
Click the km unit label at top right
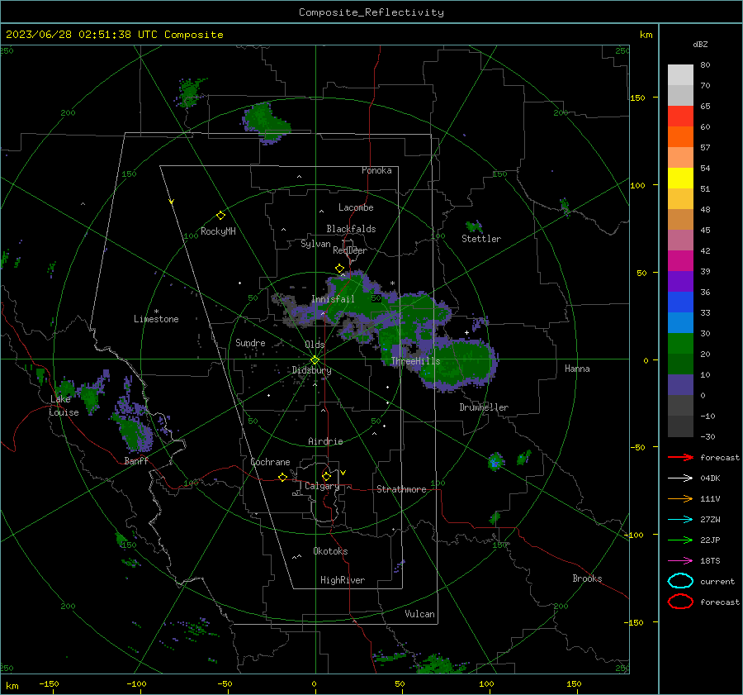tap(646, 35)
